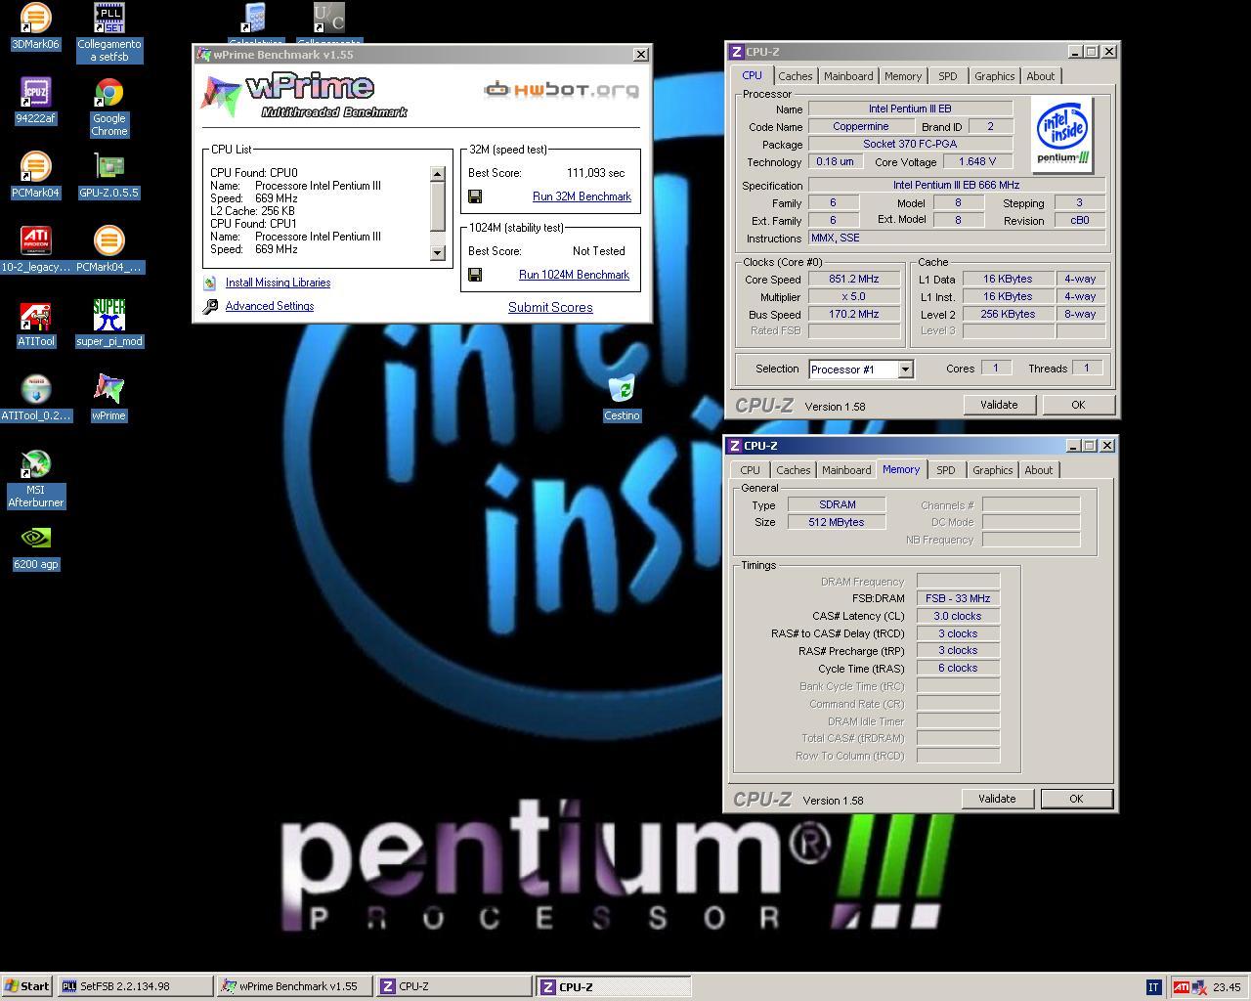The height and width of the screenshot is (1001, 1251).
Task: Click OK in the upper CPU-Z window
Action: [1078, 405]
